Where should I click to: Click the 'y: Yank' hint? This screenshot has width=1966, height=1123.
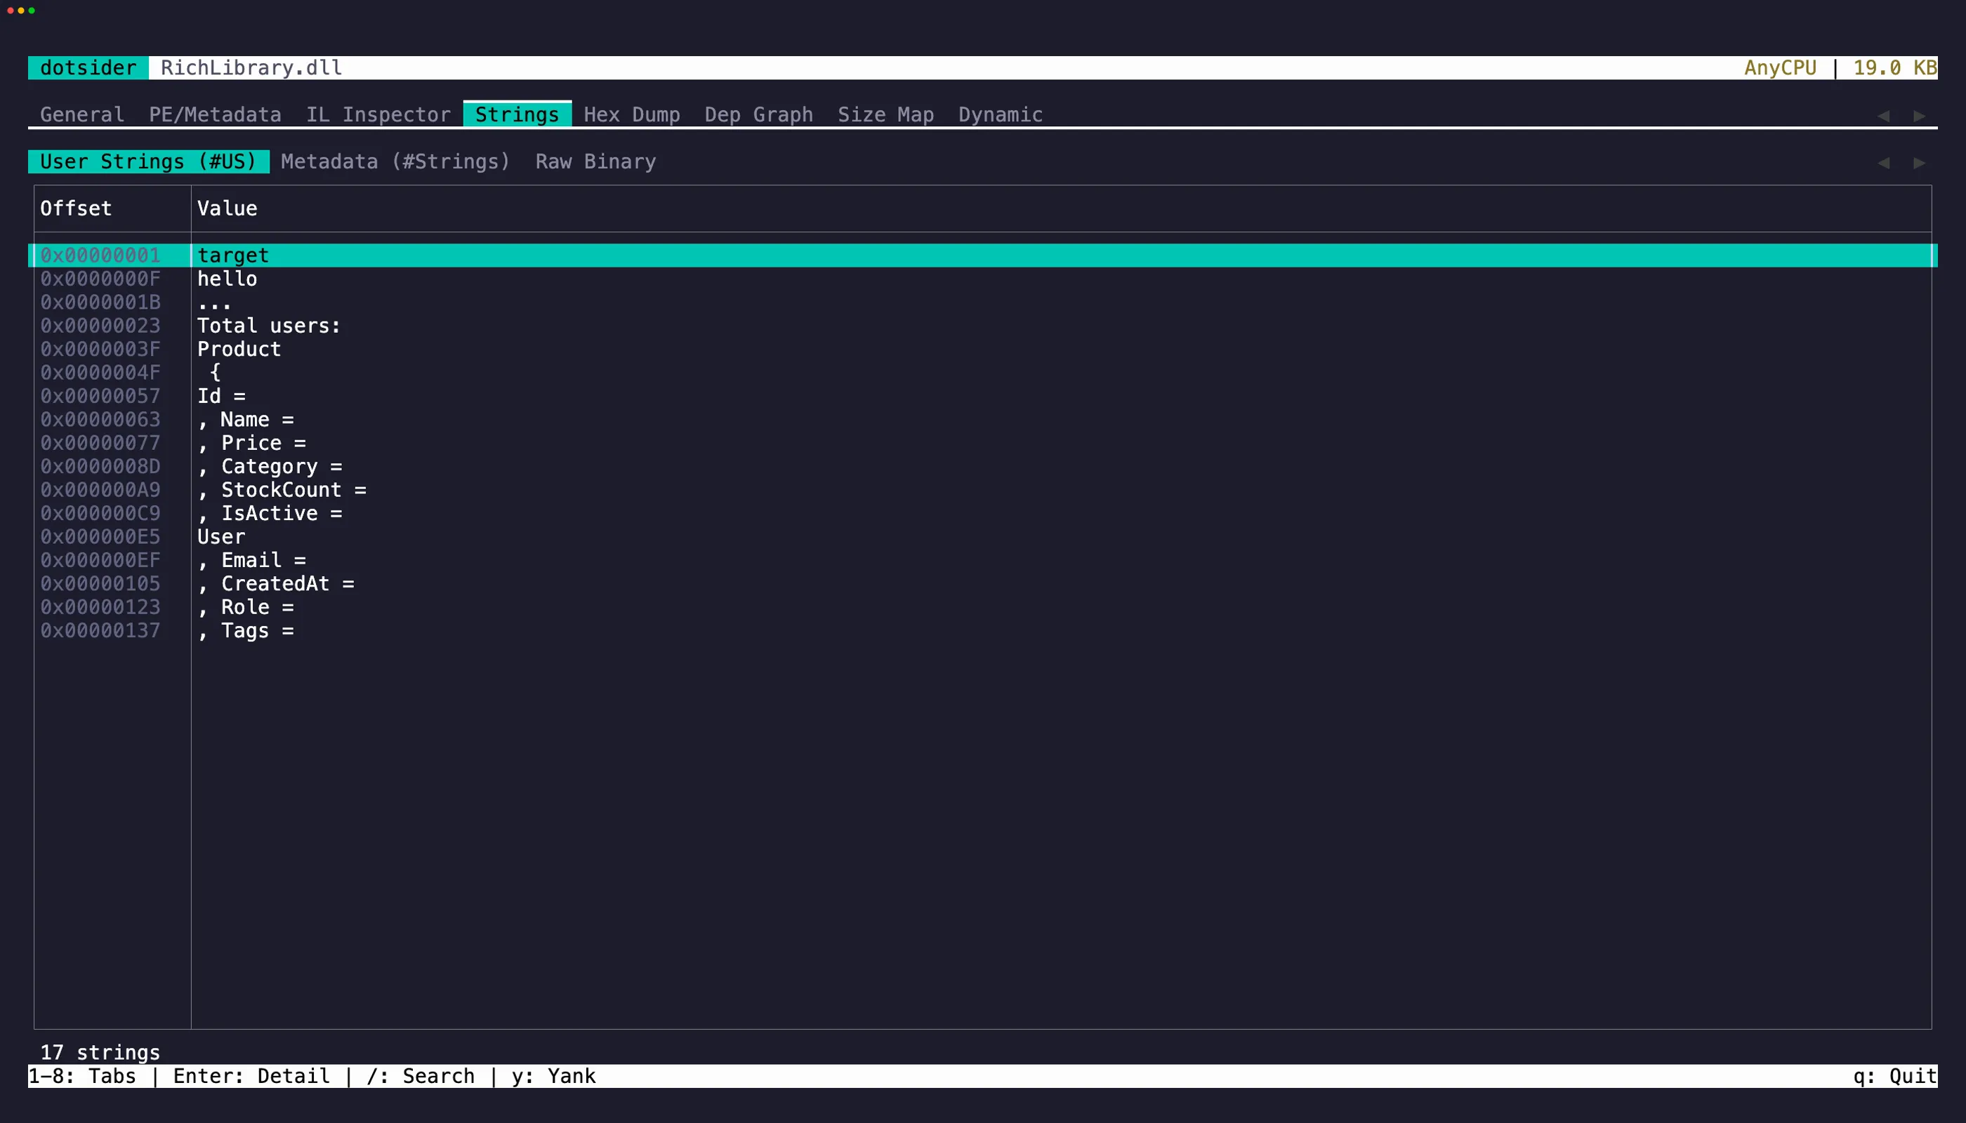click(553, 1076)
